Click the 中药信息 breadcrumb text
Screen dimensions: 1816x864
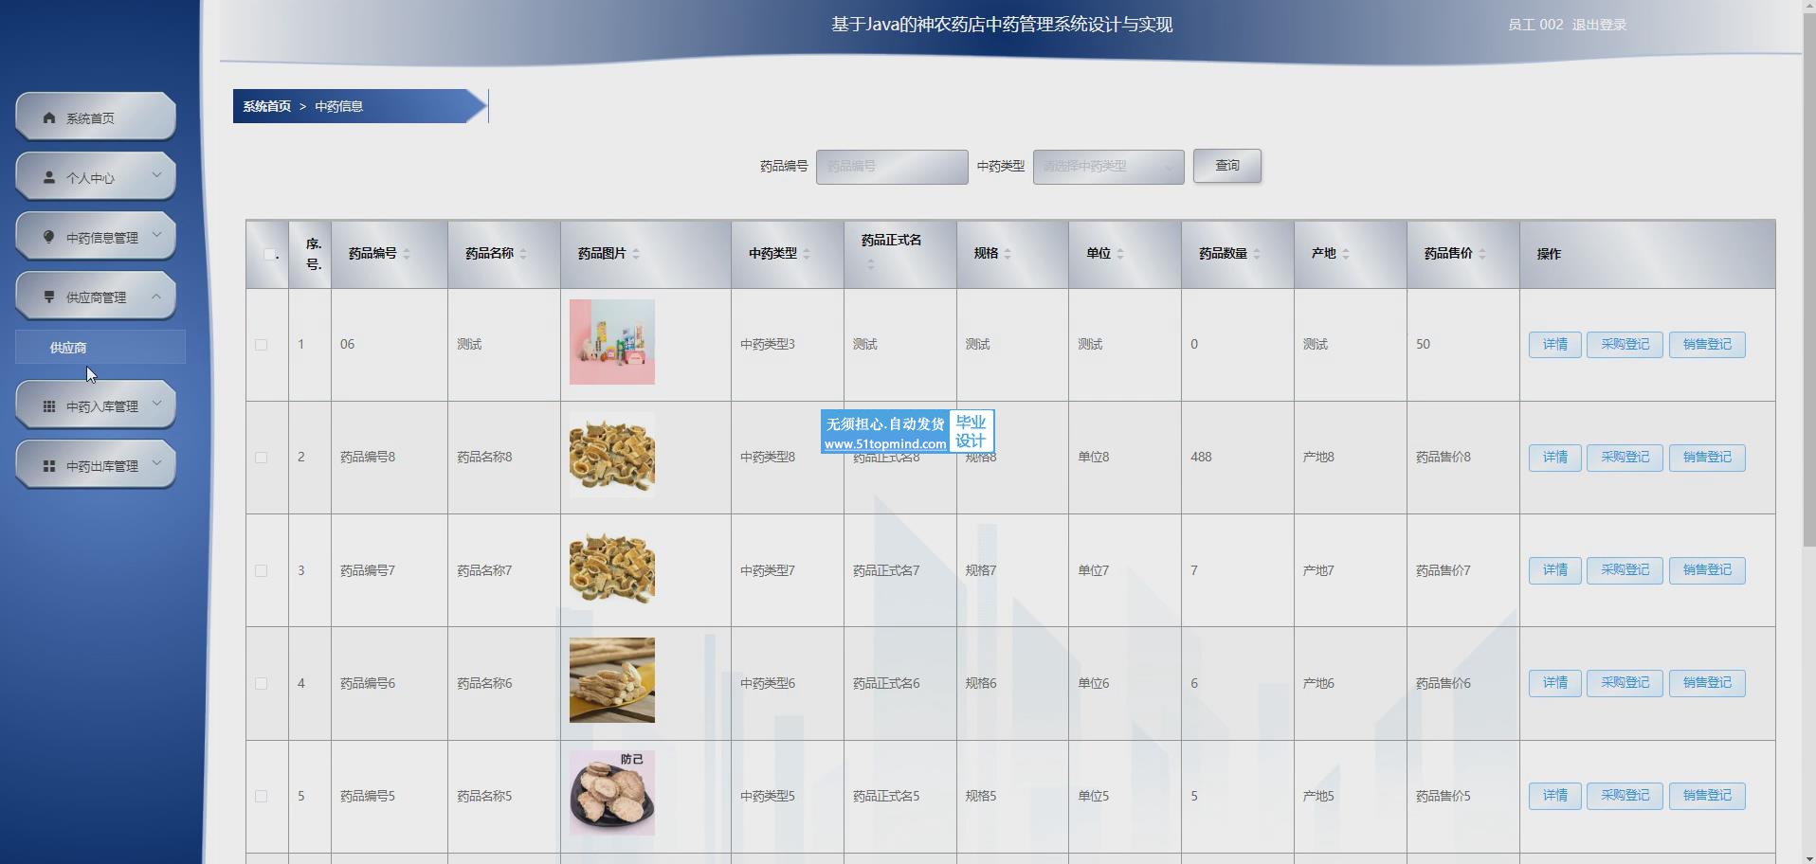pyautogui.click(x=338, y=106)
